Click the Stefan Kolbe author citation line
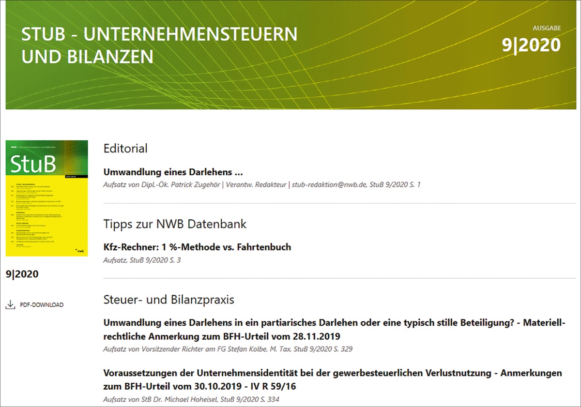The image size is (581, 407). click(231, 349)
